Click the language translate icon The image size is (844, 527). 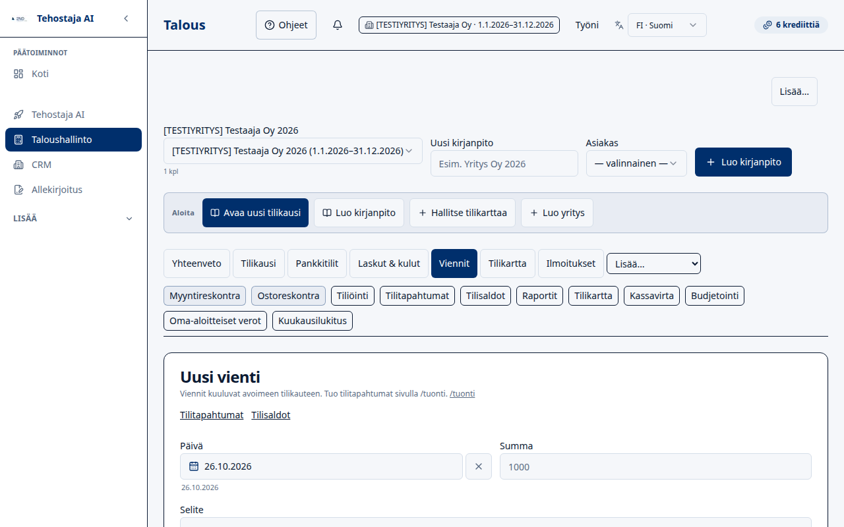618,25
